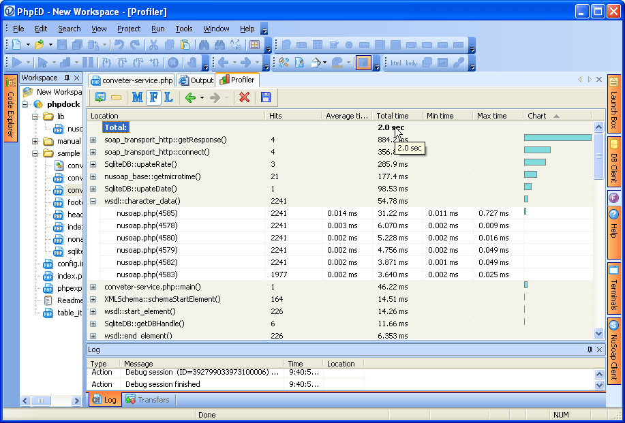Click the yellow collapse-all Profiler icon
The width and height of the screenshot is (625, 423).
116,97
